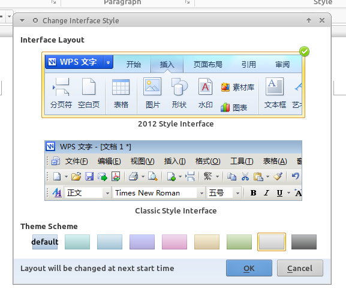
Task: Select the Classic Style Interface layout preview
Action: 173,170
